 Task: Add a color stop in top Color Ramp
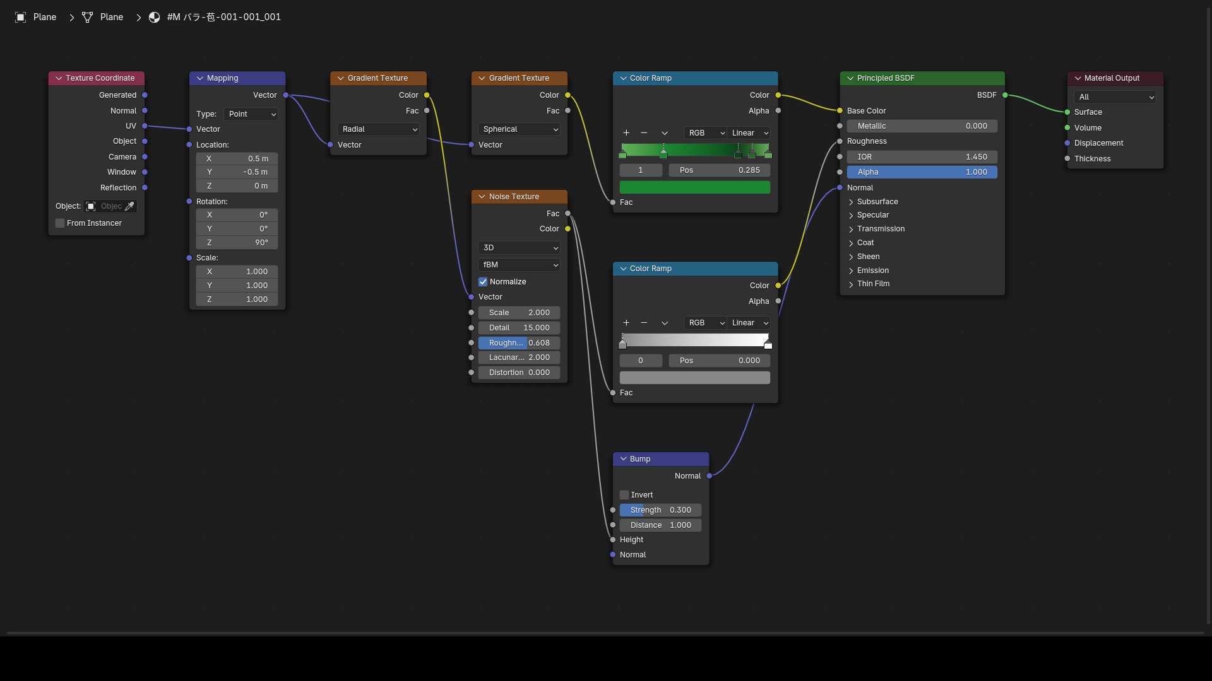pos(626,133)
